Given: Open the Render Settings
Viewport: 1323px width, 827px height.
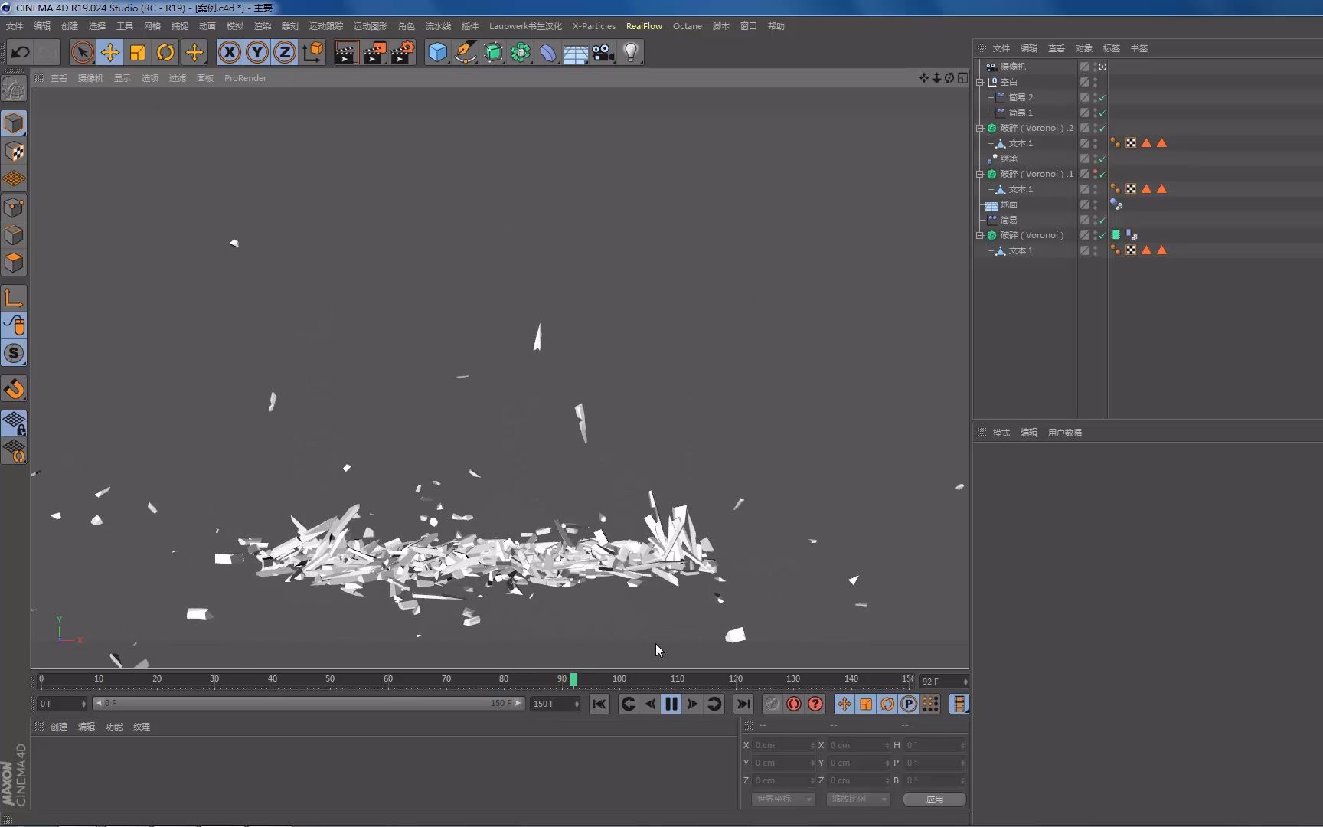Looking at the screenshot, I should pos(403,52).
